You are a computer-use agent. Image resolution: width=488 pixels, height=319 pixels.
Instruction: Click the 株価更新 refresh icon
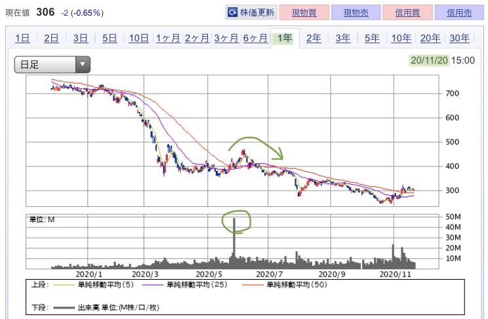(x=232, y=12)
